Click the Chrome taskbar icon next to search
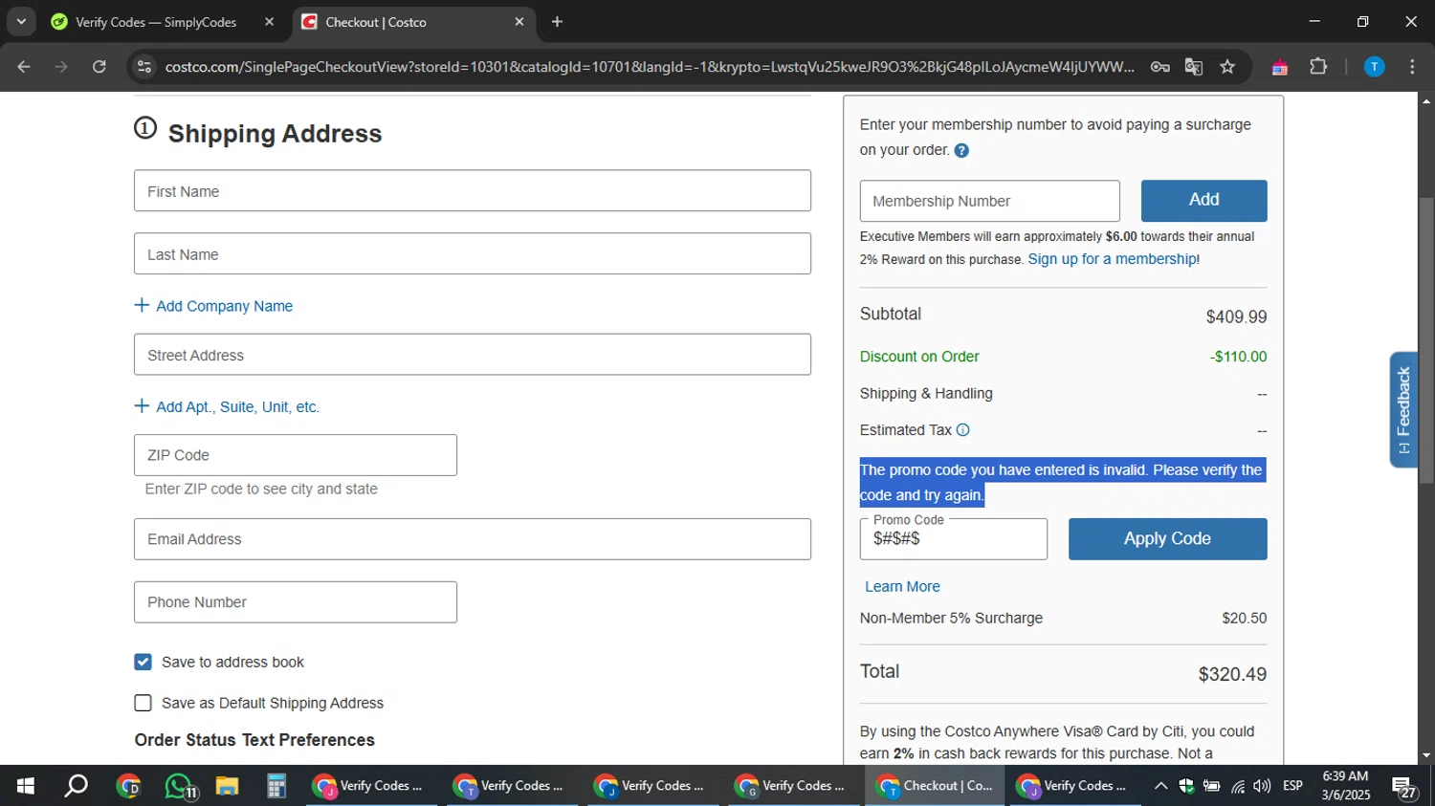Image resolution: width=1435 pixels, height=806 pixels. pos(127,786)
